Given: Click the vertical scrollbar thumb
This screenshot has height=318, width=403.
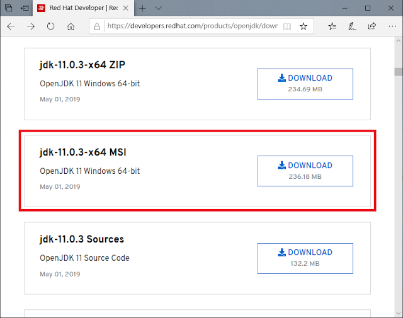Looking at the screenshot, I should click(x=399, y=72).
